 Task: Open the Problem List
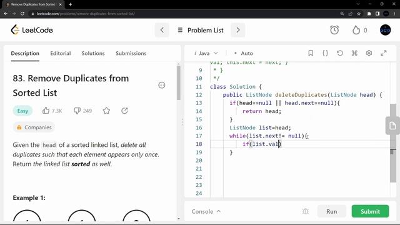(x=201, y=30)
